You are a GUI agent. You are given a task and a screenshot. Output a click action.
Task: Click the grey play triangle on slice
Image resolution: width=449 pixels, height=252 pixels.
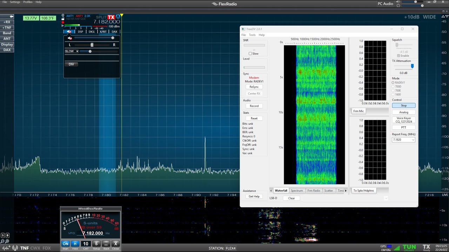point(63,26)
